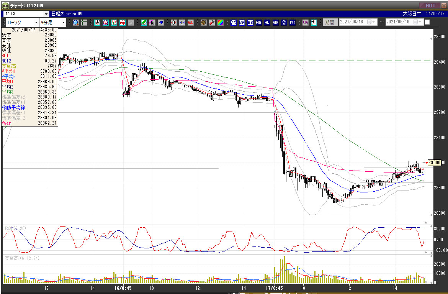Viewport: 448px width, 294px height.
Task: Click the magnifier icon with number 2
Action: [106, 22]
